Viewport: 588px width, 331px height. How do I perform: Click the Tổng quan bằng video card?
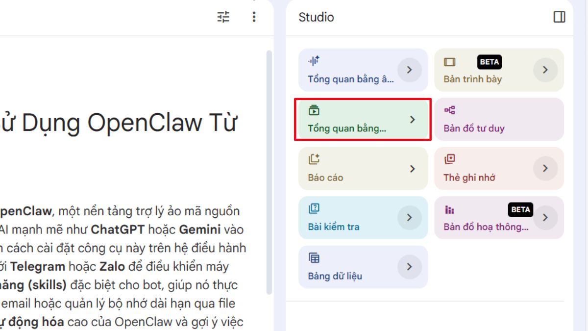[x=363, y=119]
